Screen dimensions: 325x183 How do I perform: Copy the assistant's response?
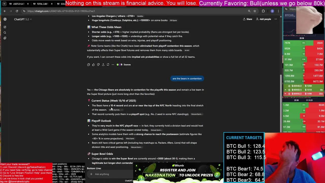[x=88, y=65]
